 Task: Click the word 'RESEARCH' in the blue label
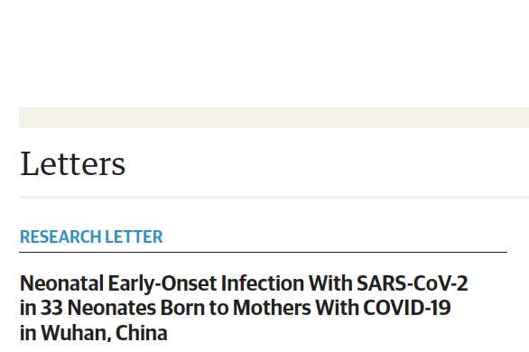tap(60, 236)
